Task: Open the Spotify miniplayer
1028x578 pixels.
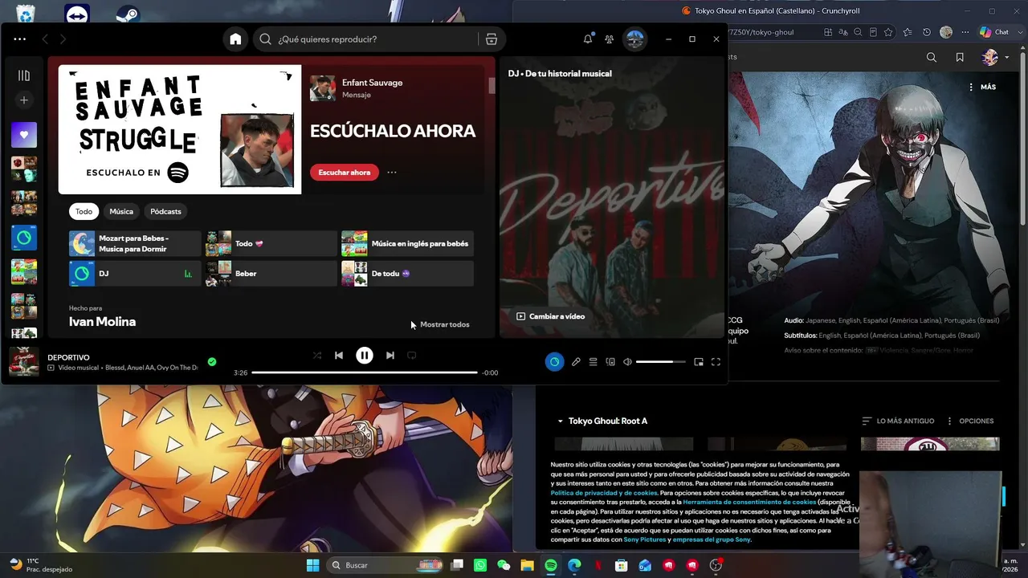Action: point(699,362)
